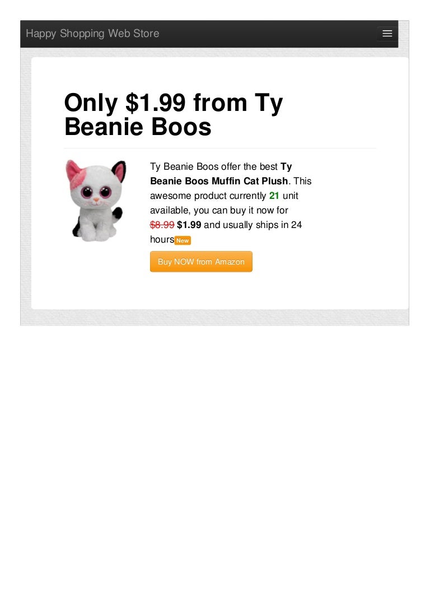Image resolution: width=430 pixels, height=609 pixels.
Task: Click the orange New badge
Action: 183,240
